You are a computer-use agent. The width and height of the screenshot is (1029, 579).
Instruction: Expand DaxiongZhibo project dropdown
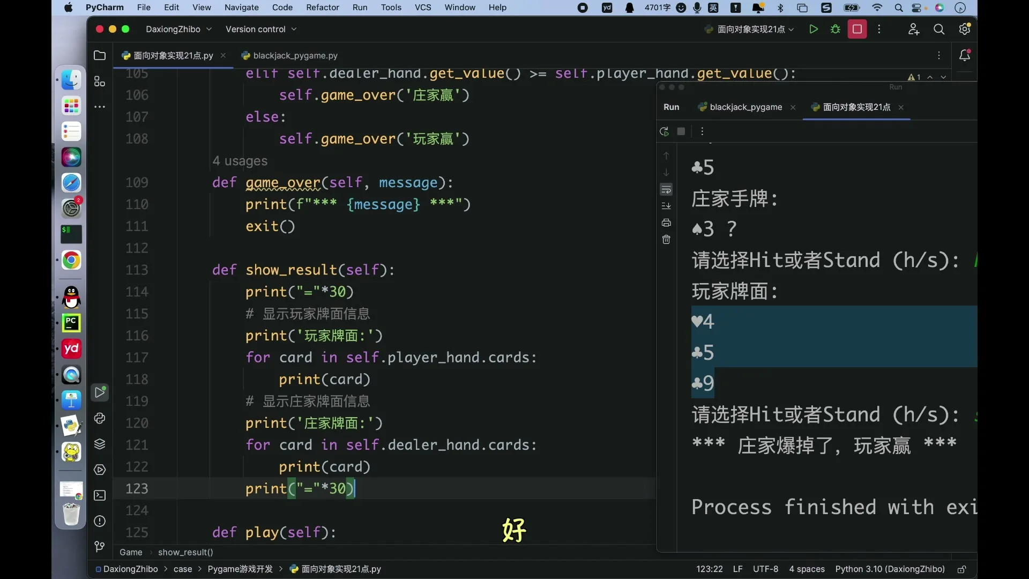(x=178, y=29)
